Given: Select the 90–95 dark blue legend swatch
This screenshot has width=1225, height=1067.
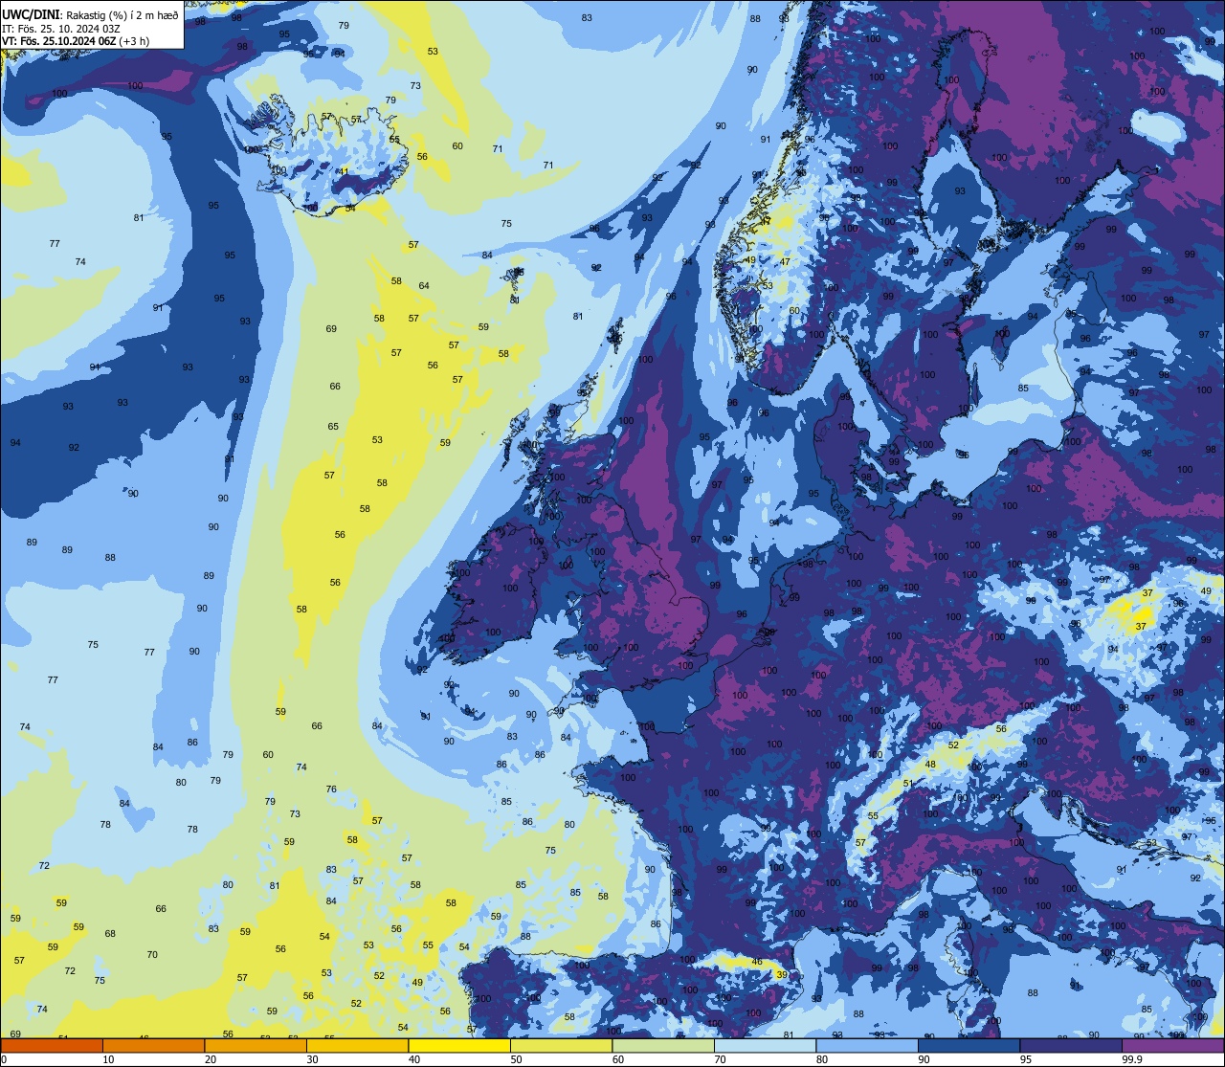Looking at the screenshot, I should (969, 1046).
